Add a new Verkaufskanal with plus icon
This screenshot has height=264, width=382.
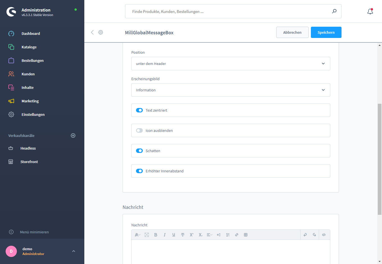tap(73, 136)
